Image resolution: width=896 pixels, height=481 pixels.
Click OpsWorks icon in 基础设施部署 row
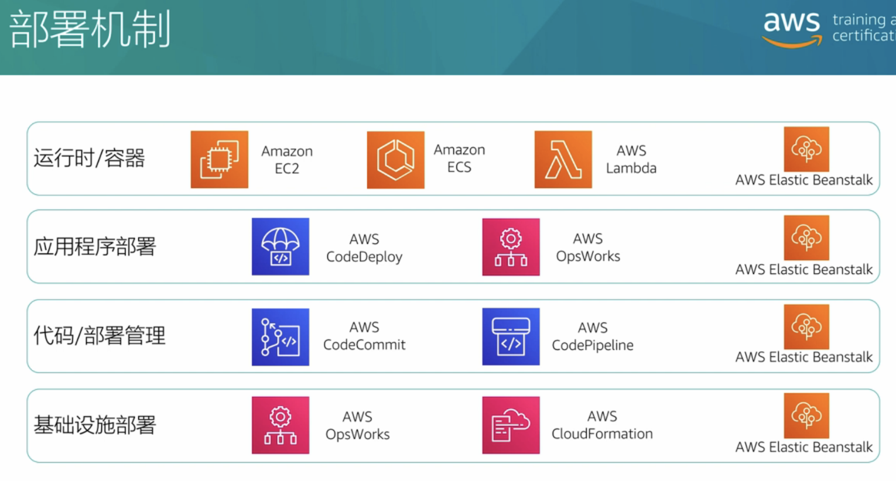[280, 425]
